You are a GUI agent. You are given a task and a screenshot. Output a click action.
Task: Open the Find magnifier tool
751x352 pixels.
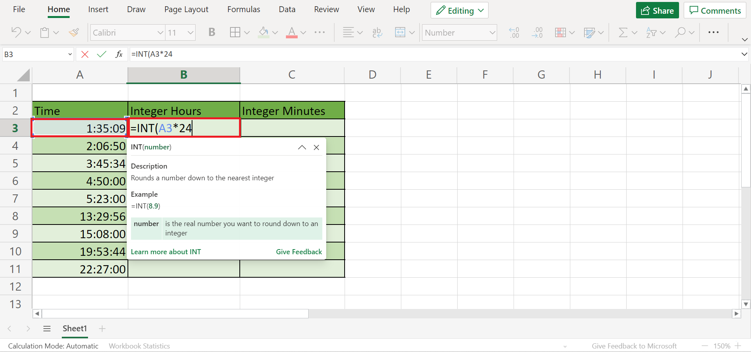coord(680,32)
